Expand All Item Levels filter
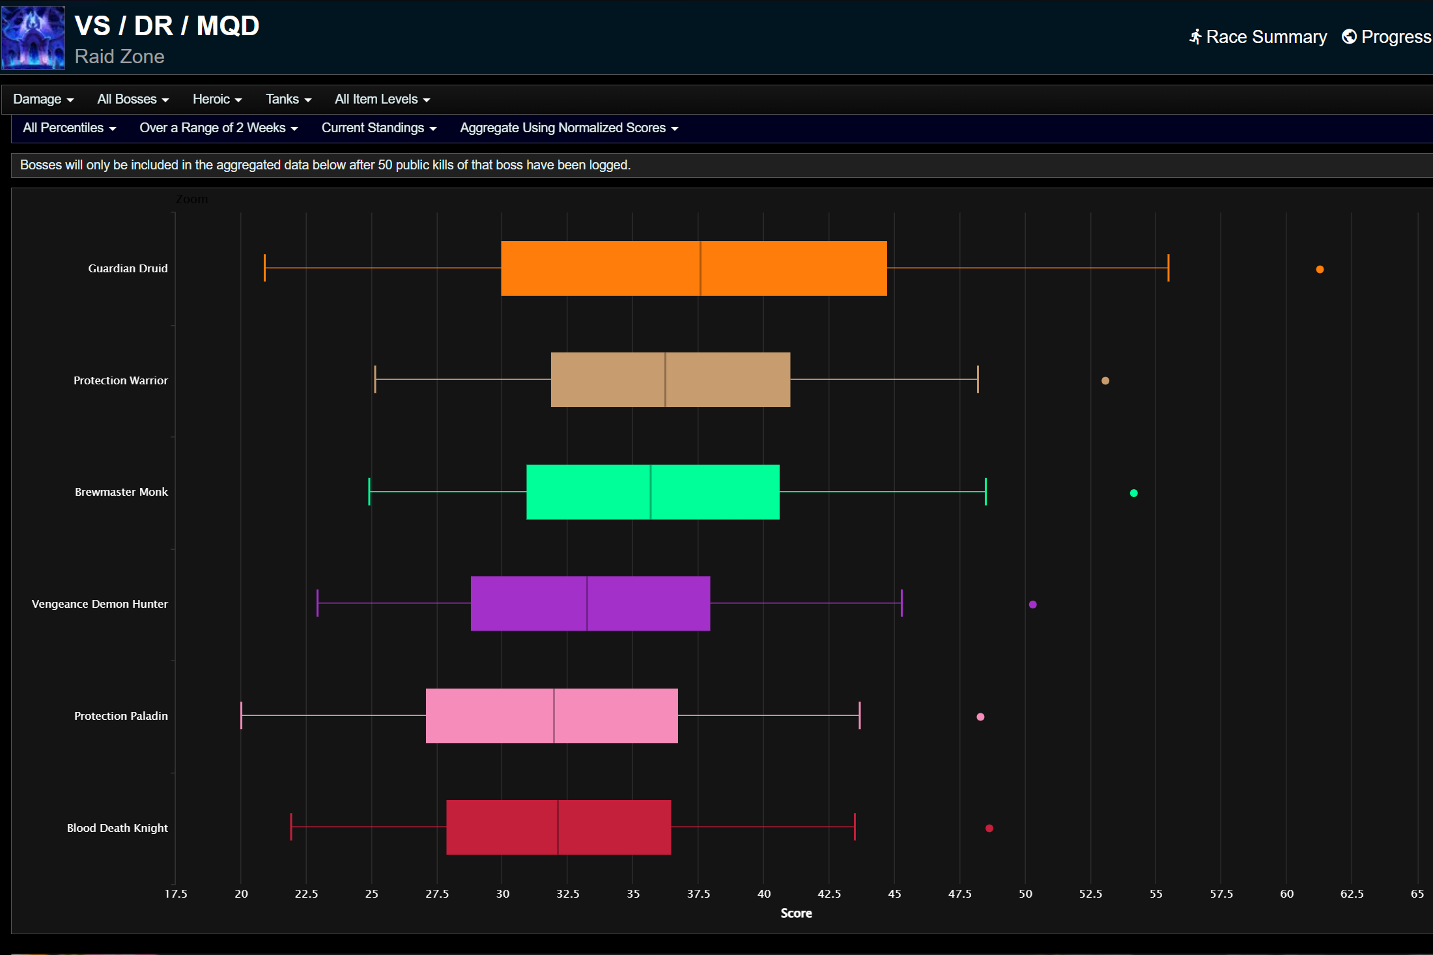1433x955 pixels. coord(382,99)
